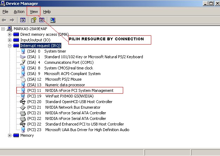Viewport: 220px width, 156px height.
Task: Select the MARKAS-28A9E4AF tree label
Action: coord(31,29)
